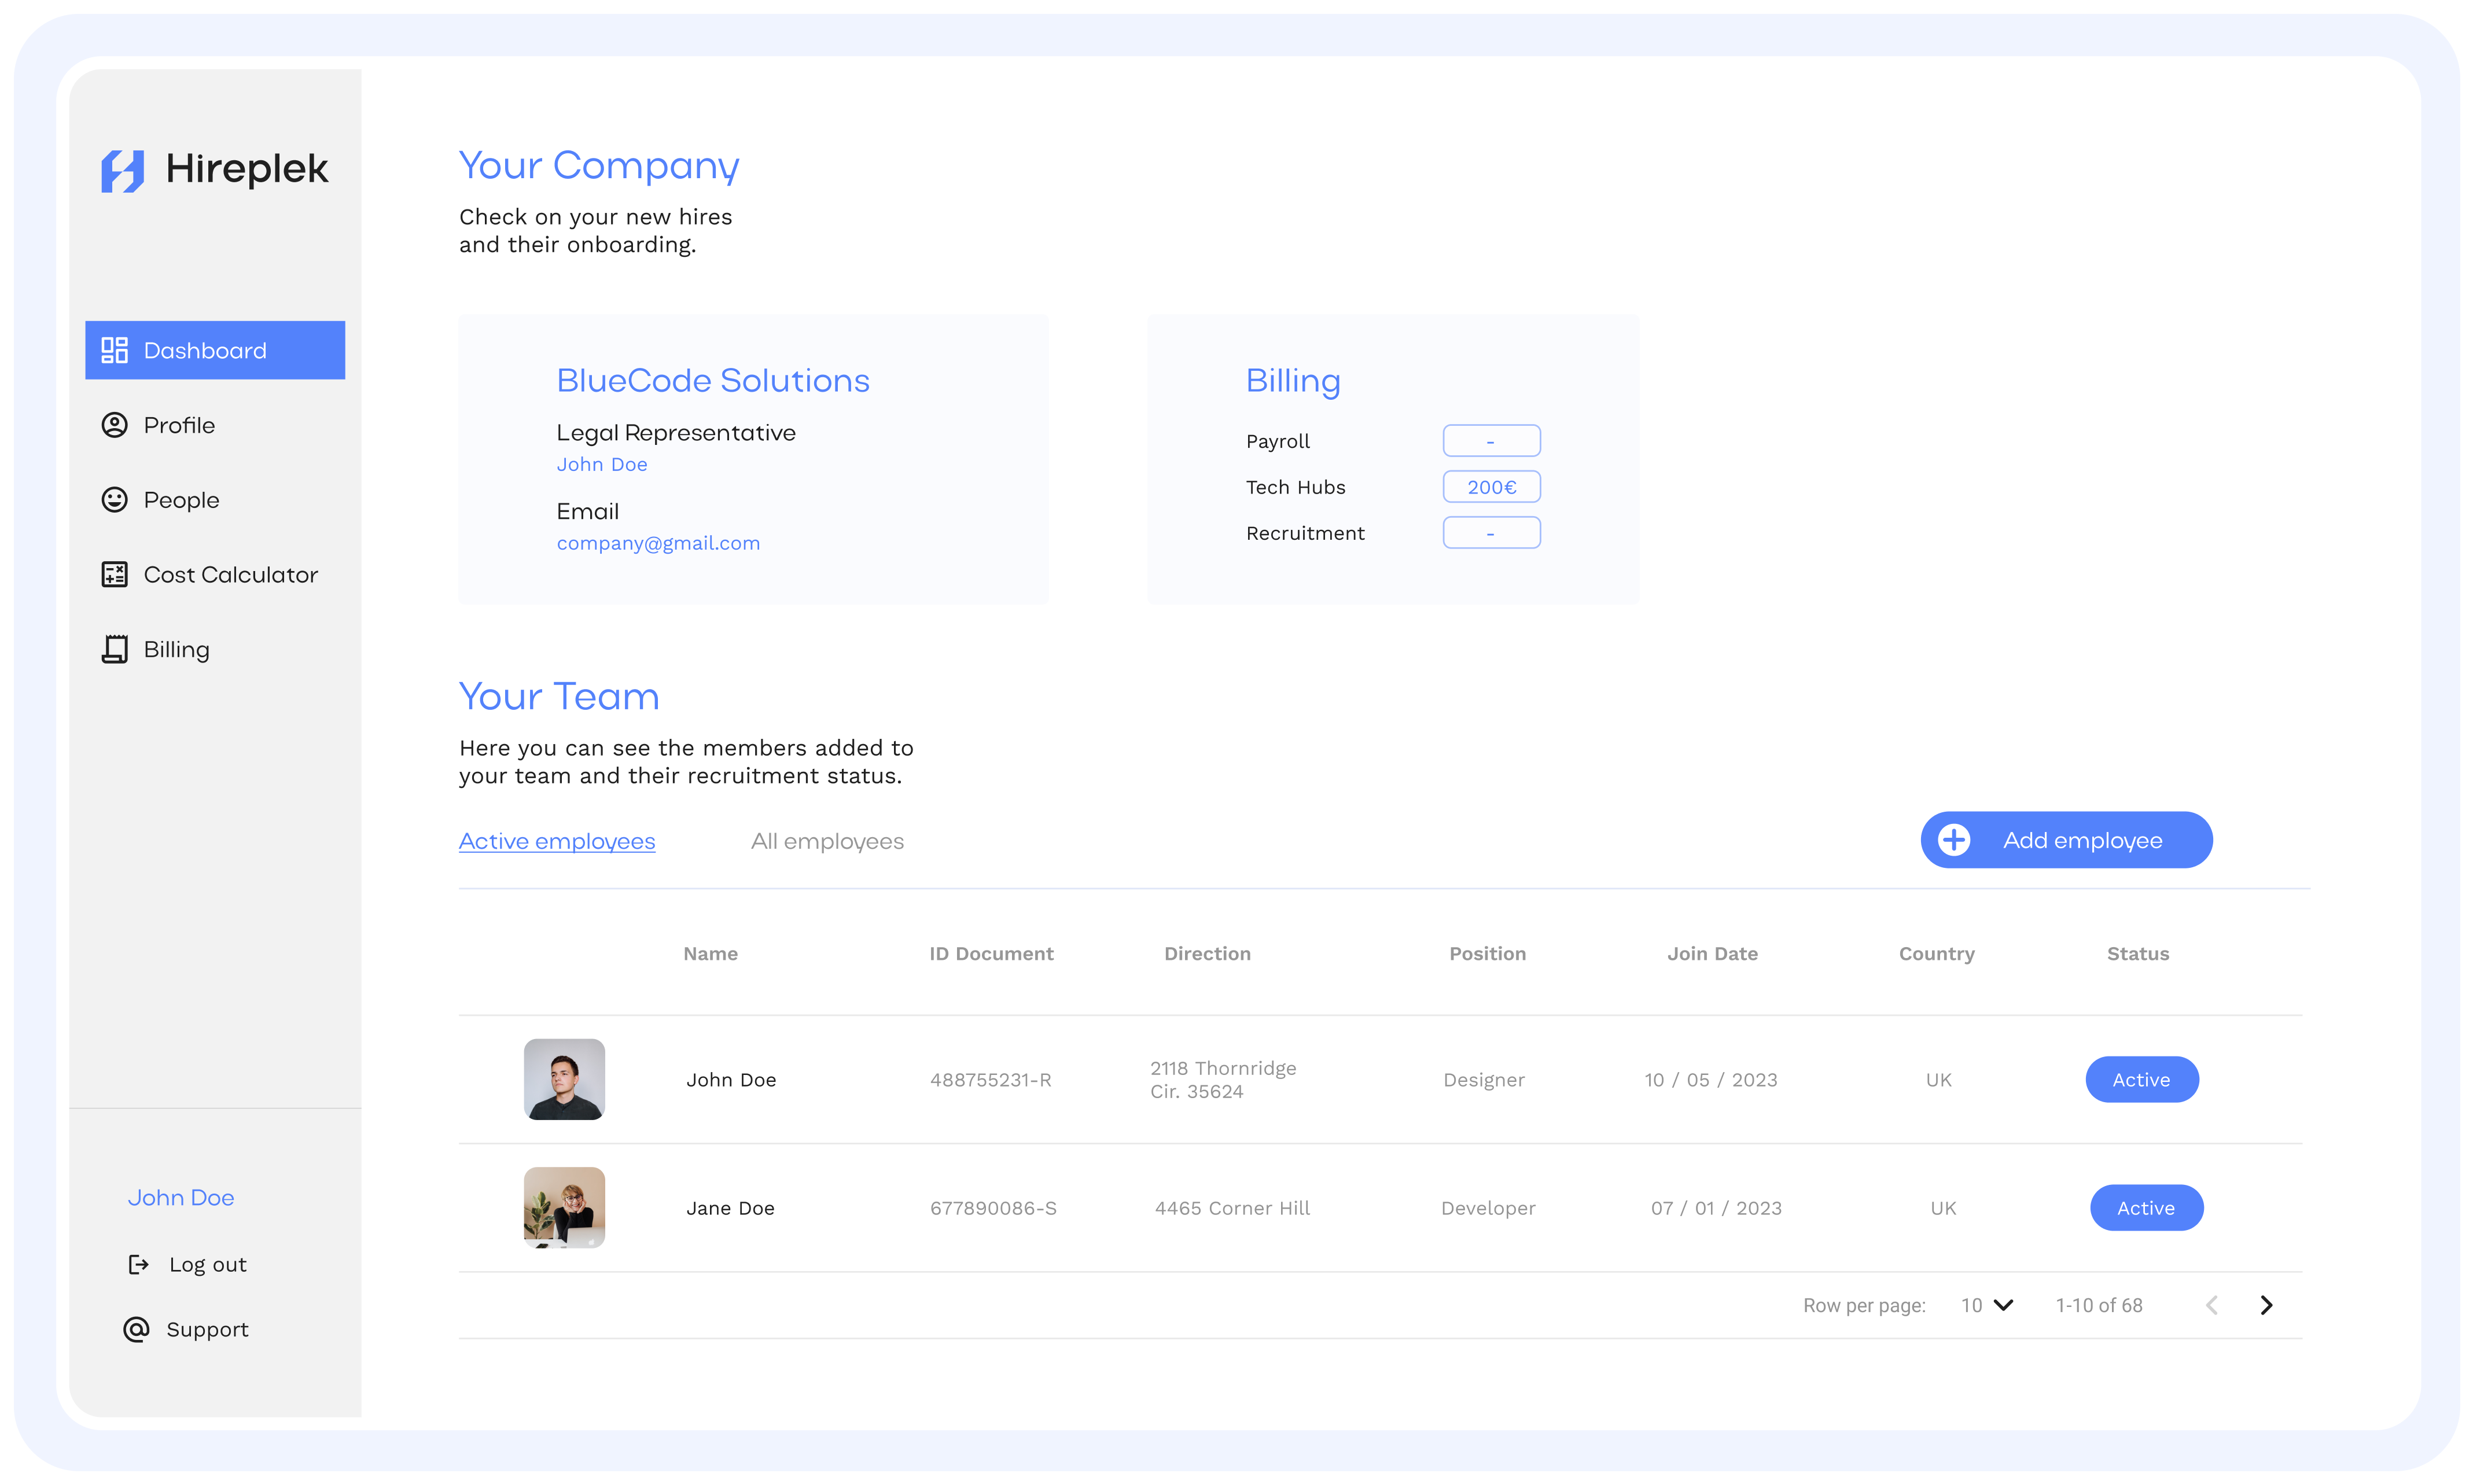
Task: Click address 2118 Thornridge Cir. 35624
Action: [x=1223, y=1080]
